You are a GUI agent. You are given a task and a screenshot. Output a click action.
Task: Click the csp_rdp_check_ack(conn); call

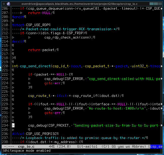coord(69,37)
